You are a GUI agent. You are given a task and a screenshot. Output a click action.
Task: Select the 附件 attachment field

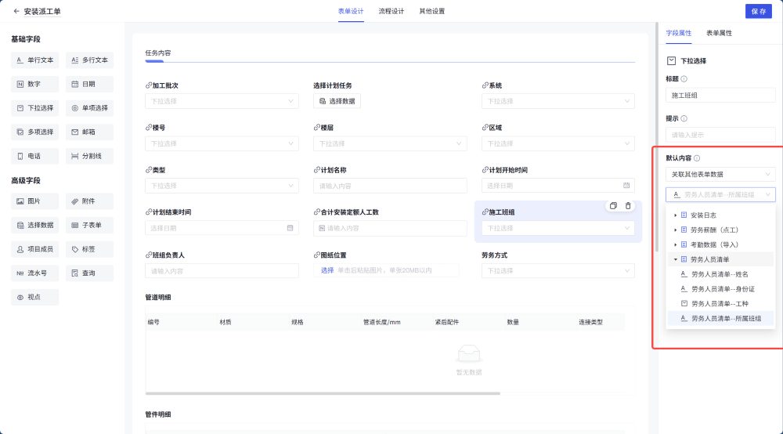(89, 201)
